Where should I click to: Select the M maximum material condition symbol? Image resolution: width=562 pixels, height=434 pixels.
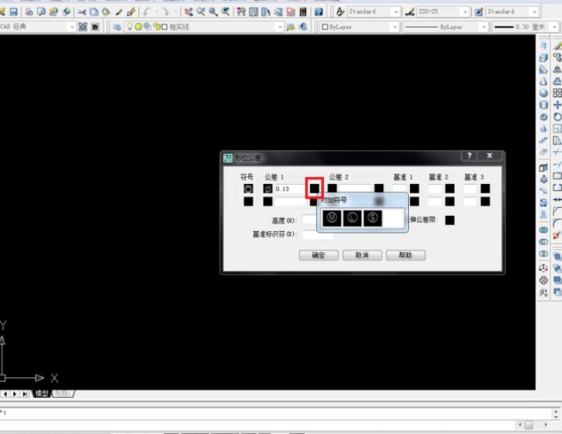tap(332, 218)
